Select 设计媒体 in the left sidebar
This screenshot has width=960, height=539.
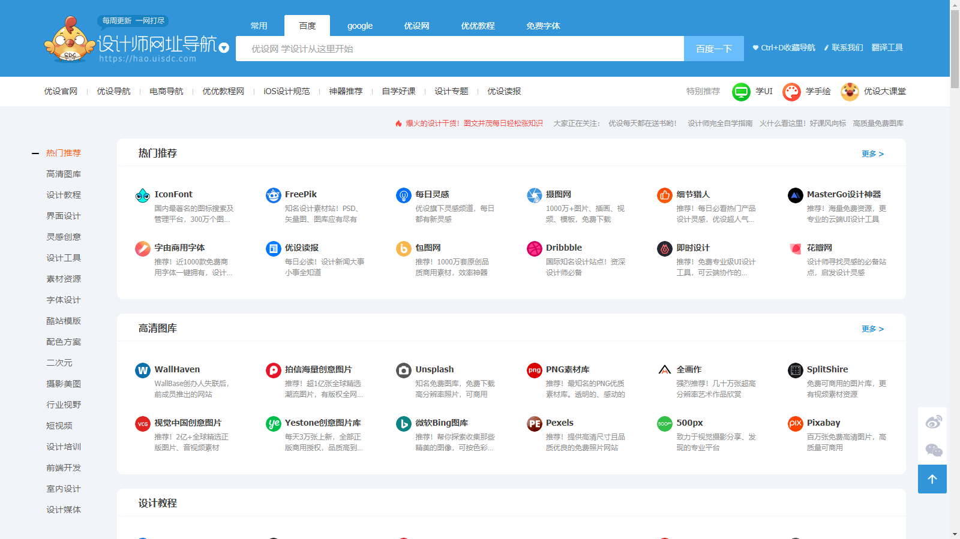[64, 510]
